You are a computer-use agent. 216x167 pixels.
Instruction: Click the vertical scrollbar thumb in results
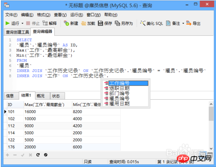pyautogui.click(x=211, y=113)
